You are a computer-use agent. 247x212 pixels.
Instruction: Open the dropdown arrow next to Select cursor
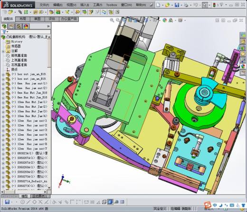click(209, 5)
